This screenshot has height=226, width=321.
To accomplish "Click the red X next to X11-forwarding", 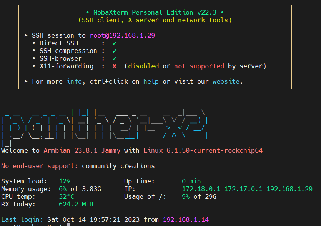I will (115, 66).
